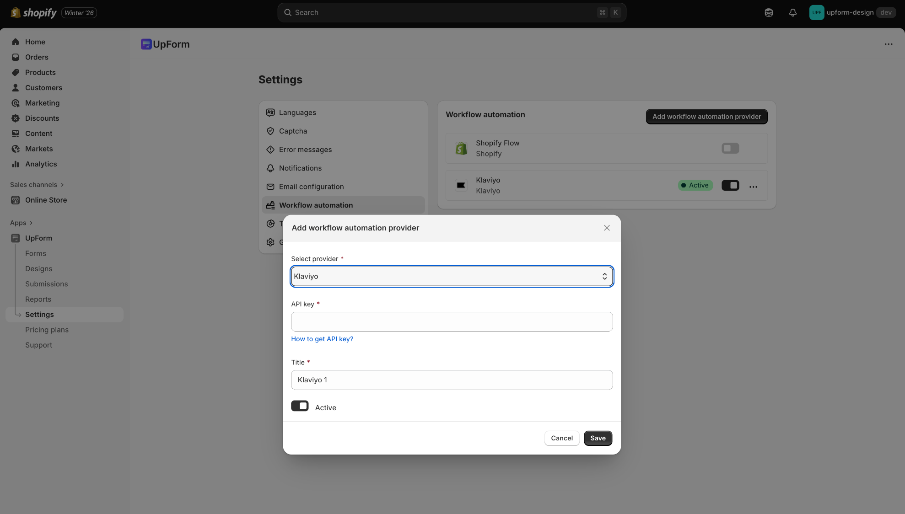The height and width of the screenshot is (514, 905).
Task: Click the Marketing target icon
Action: (x=16, y=103)
